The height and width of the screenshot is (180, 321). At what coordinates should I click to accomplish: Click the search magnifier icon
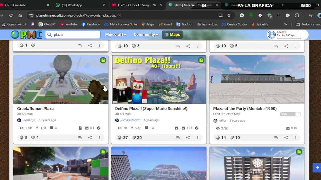tap(49, 35)
